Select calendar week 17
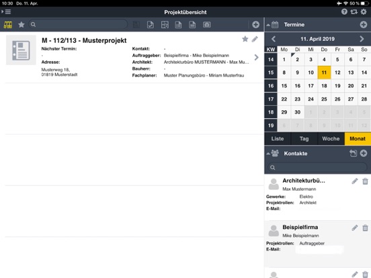Image resolution: width=371 pixels, height=278 pixels. tap(271, 99)
